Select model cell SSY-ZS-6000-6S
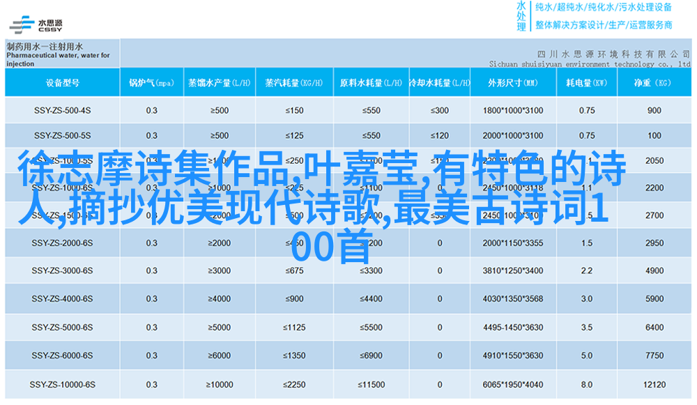Viewport: 697px width, 405px height. [x=62, y=356]
